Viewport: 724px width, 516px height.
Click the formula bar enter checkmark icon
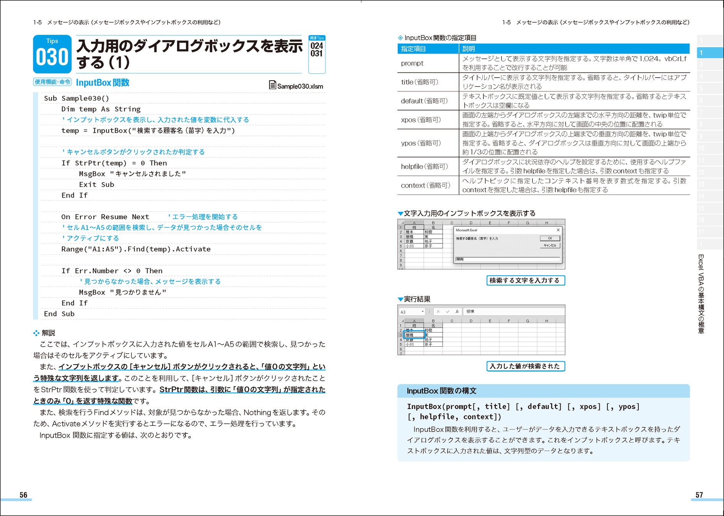coord(447,312)
